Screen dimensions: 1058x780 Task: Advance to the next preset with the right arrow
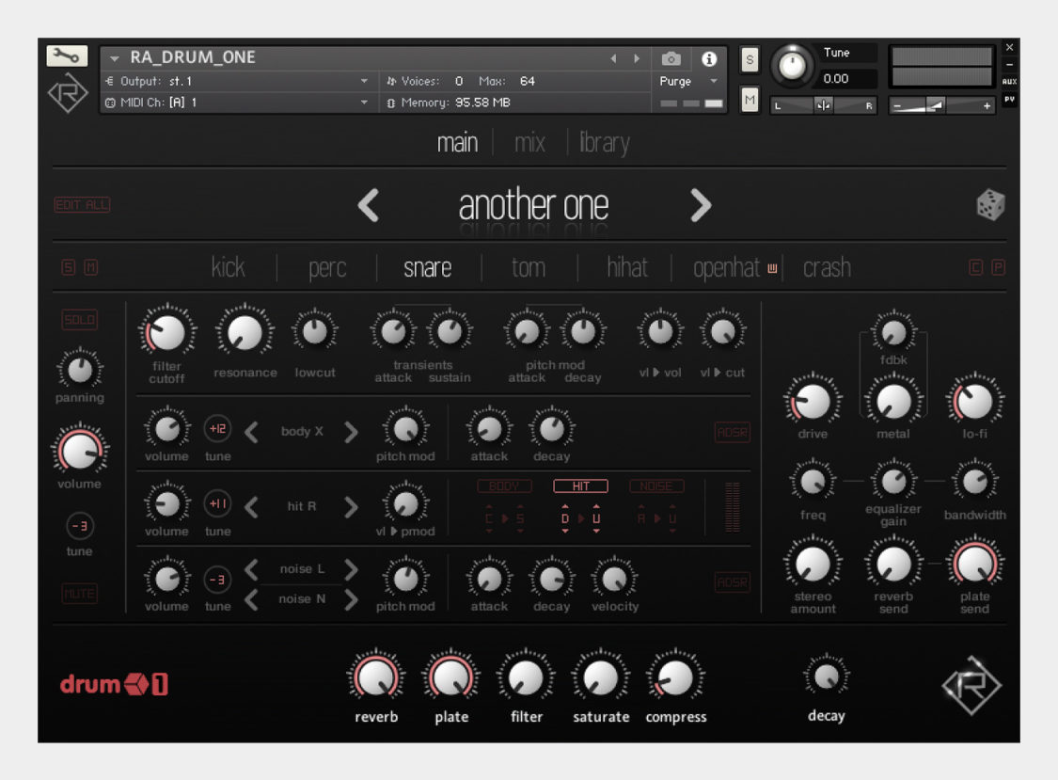pos(700,205)
